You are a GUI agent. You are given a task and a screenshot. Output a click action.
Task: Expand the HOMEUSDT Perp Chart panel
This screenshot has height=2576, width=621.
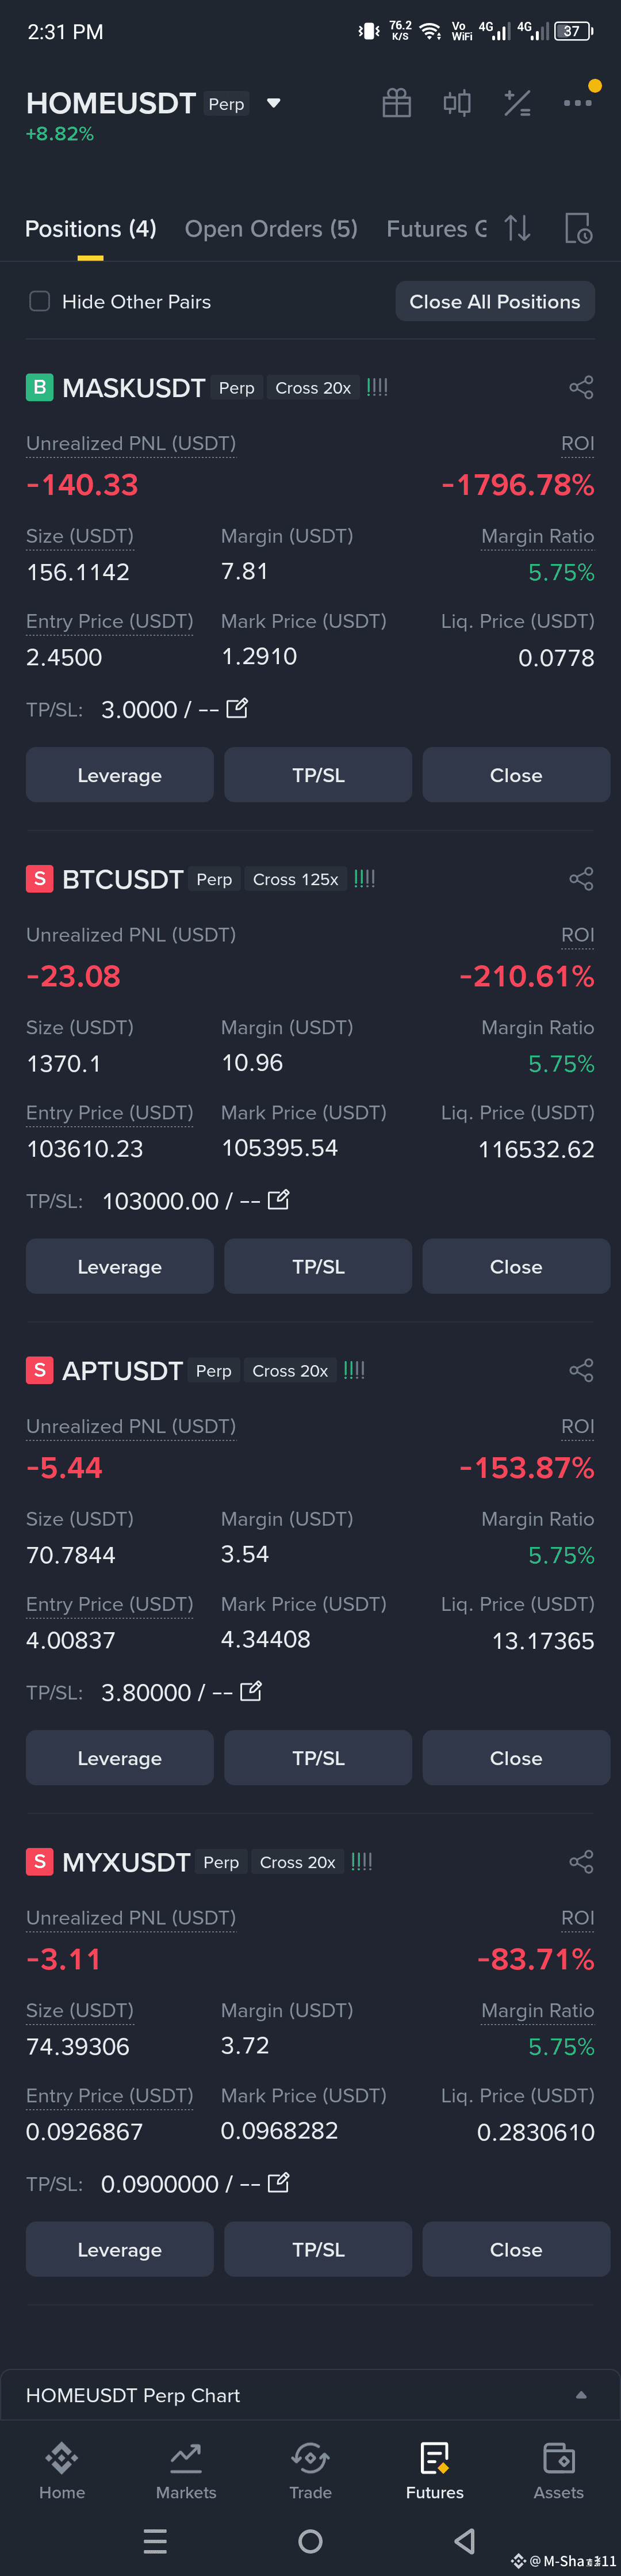pos(581,2395)
